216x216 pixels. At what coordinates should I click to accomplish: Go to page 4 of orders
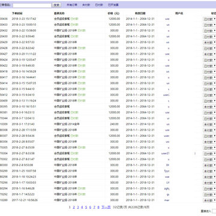coord(82,207)
